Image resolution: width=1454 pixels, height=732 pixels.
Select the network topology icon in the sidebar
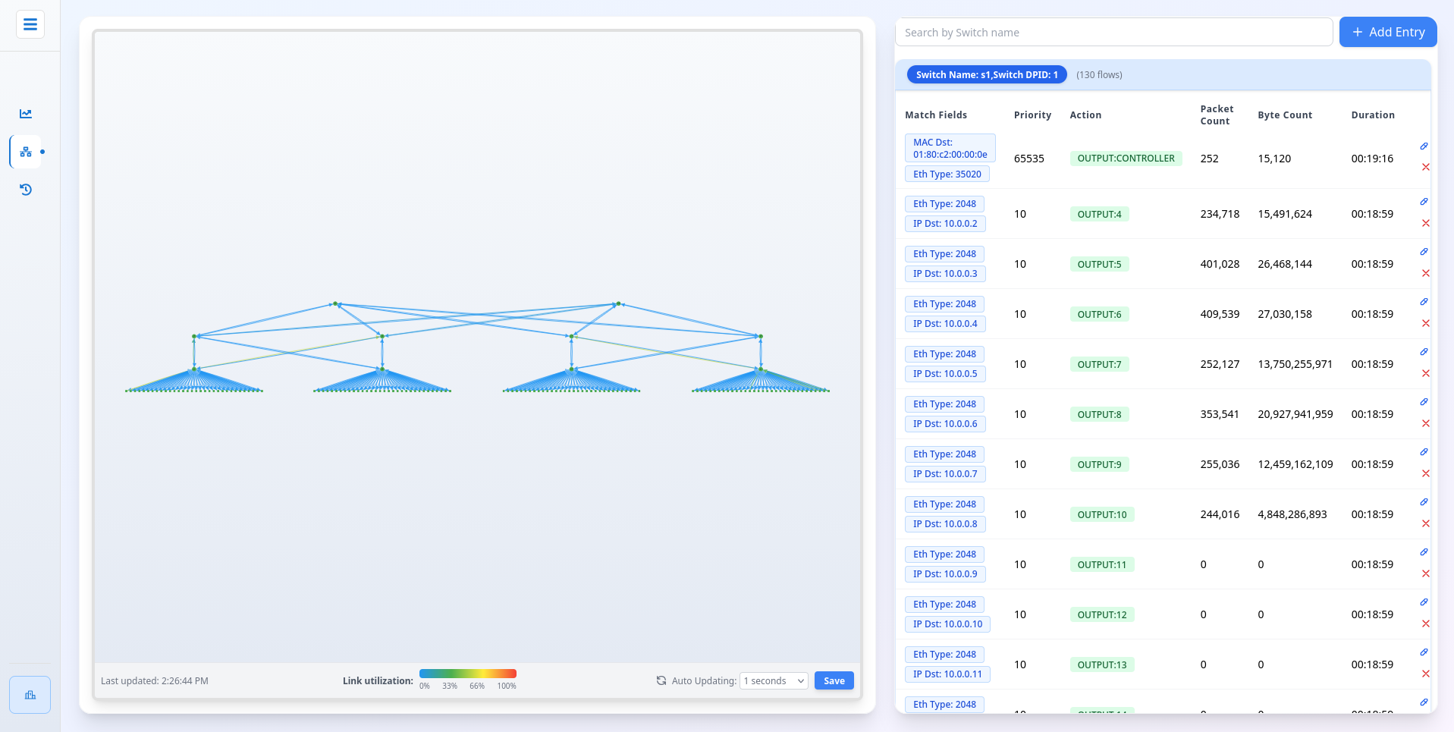pos(25,152)
